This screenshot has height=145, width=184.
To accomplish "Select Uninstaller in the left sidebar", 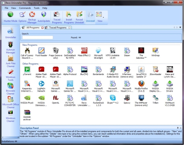I will [11, 33].
